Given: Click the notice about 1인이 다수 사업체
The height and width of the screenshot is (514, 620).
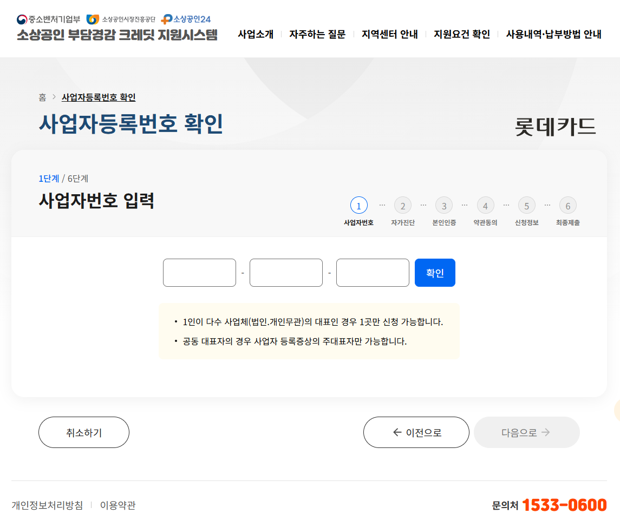Looking at the screenshot, I should [313, 322].
